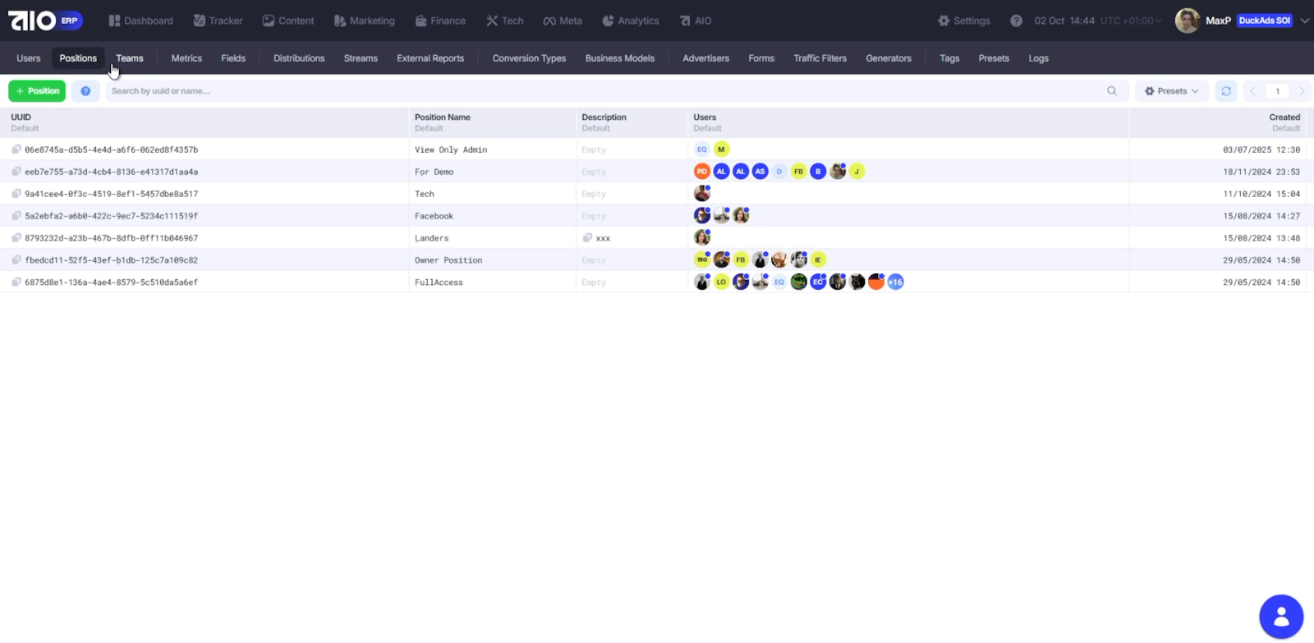Switch to the Teams tab
This screenshot has height=643, width=1314.
[129, 58]
